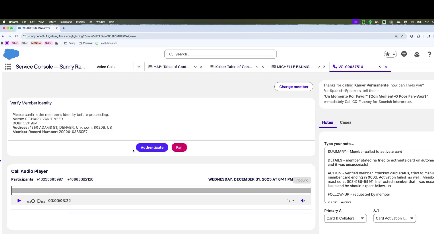Expand the favorites list dropdown arrow
The image size is (434, 234).
coord(394,54)
